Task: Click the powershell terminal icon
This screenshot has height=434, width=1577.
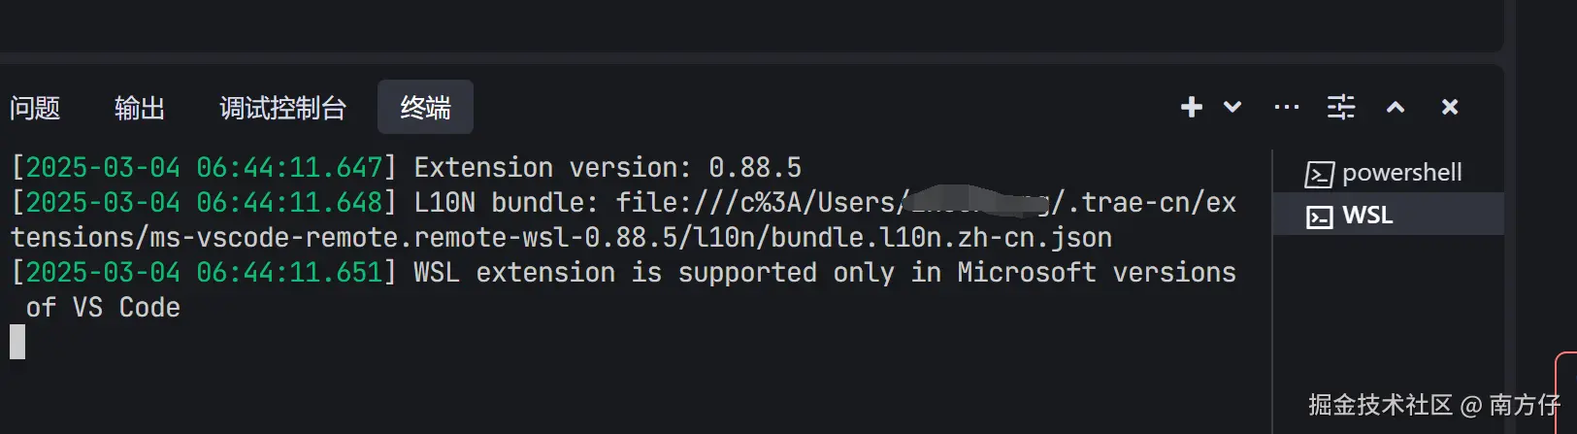Action: [1320, 174]
